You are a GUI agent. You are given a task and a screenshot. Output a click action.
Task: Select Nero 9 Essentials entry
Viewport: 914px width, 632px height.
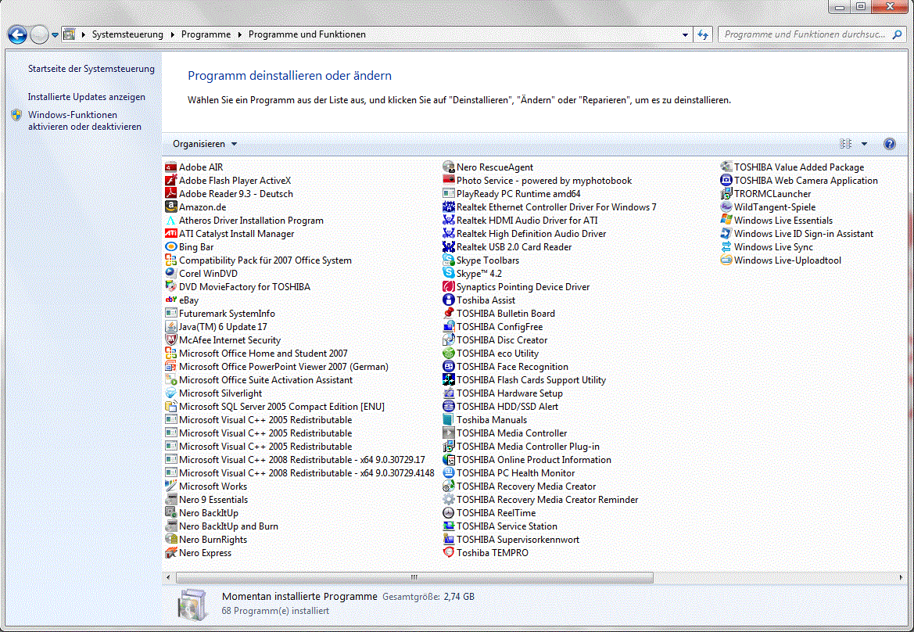pos(207,500)
